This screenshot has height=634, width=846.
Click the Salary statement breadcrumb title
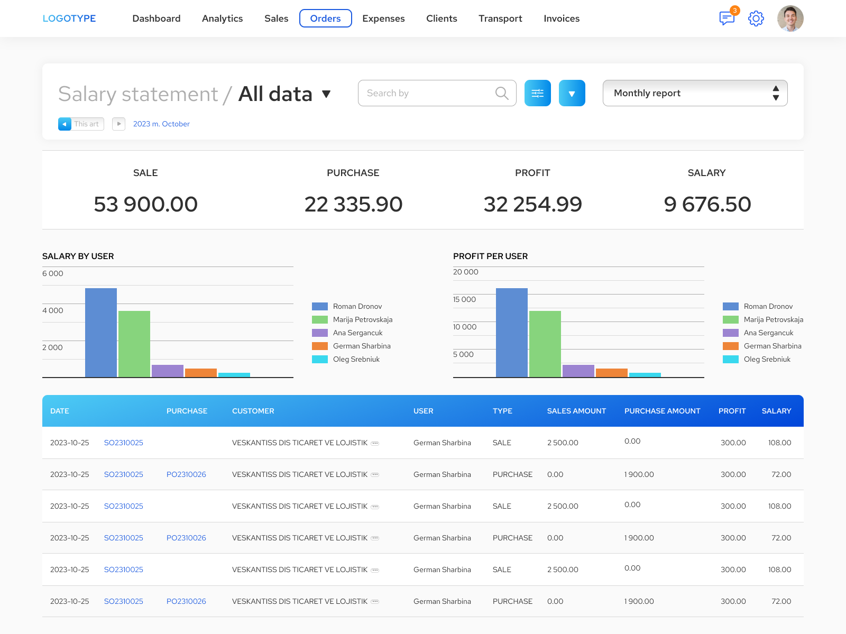138,94
